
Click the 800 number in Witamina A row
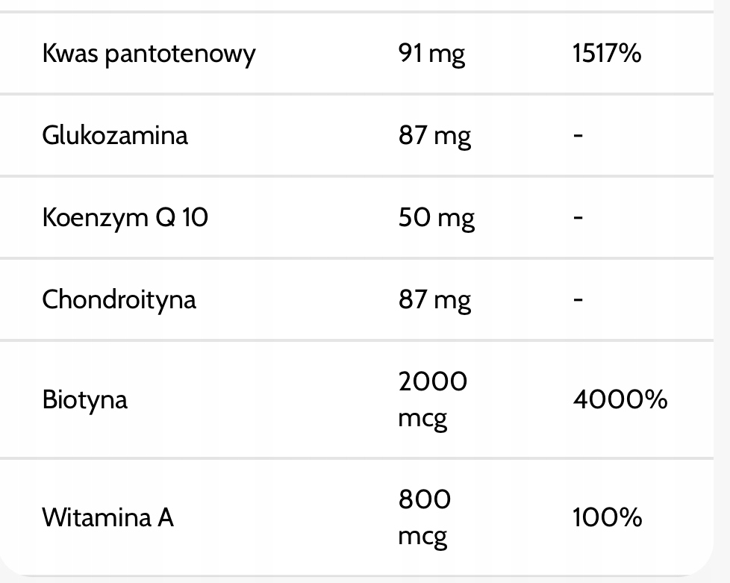coord(425,499)
